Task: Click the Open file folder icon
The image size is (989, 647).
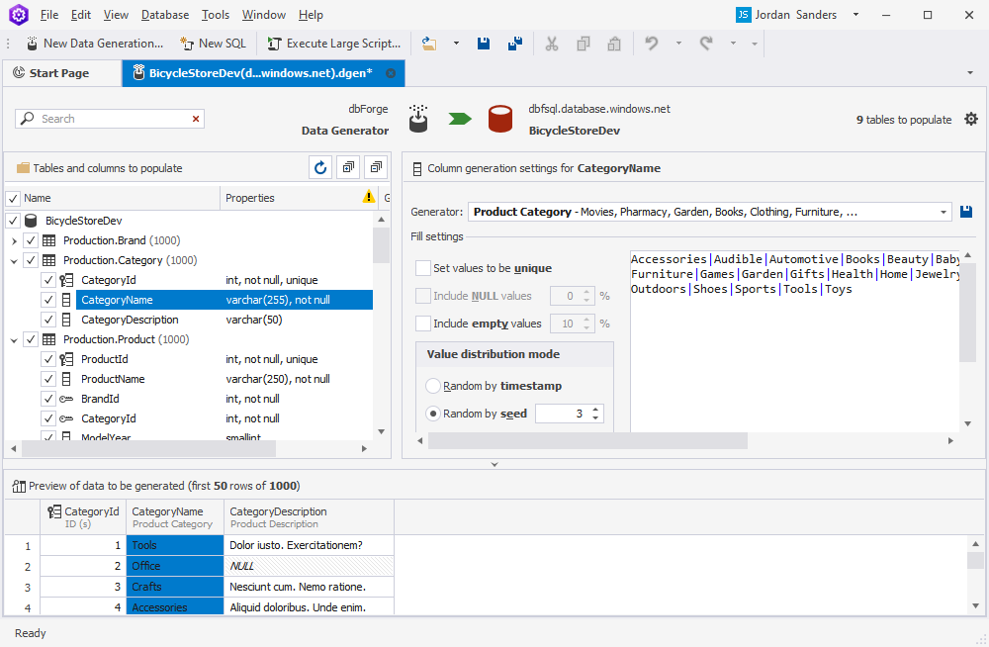Action: [429, 44]
